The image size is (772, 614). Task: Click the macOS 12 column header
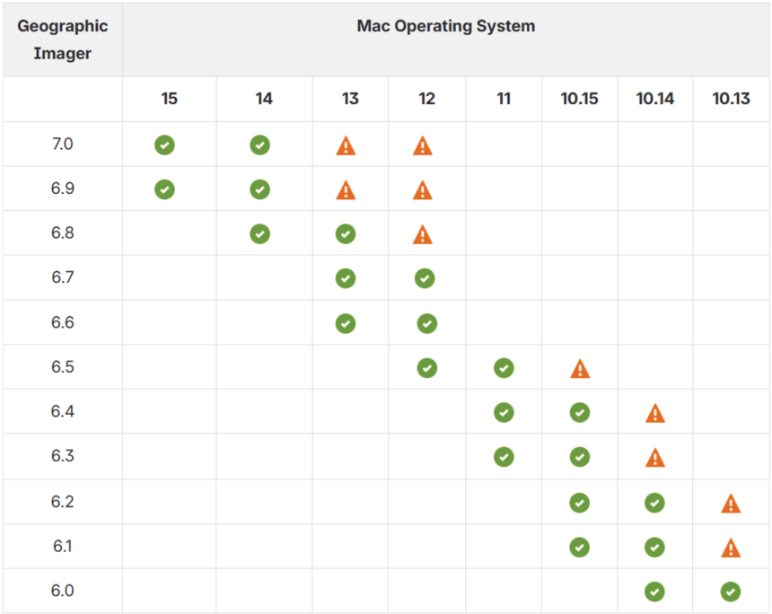[427, 99]
